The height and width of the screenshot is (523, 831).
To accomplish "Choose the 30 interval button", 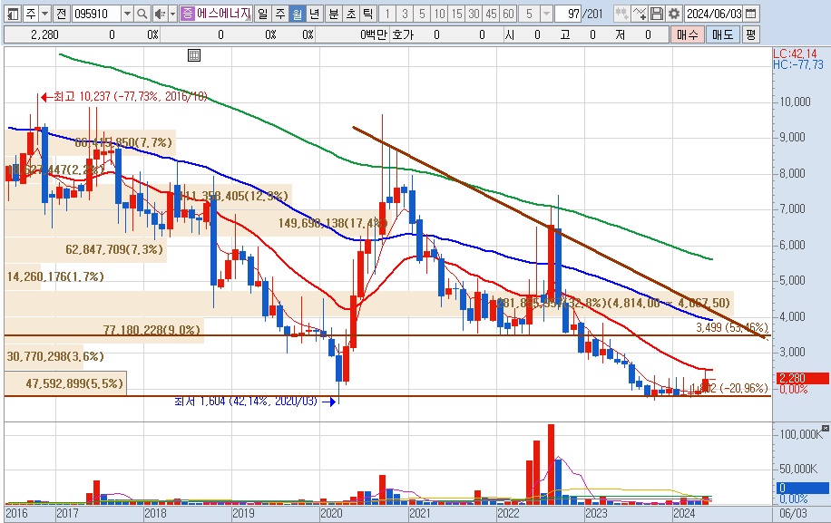I will click(x=474, y=14).
